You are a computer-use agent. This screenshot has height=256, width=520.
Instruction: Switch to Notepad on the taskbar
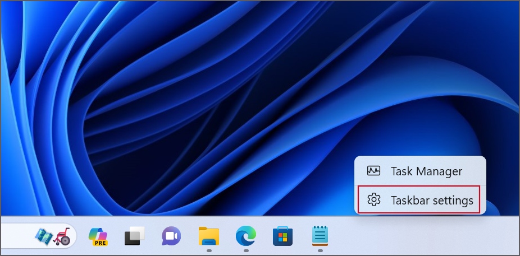(x=320, y=236)
